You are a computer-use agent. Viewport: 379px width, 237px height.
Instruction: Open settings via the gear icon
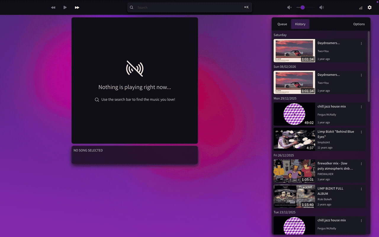pyautogui.click(x=370, y=7)
